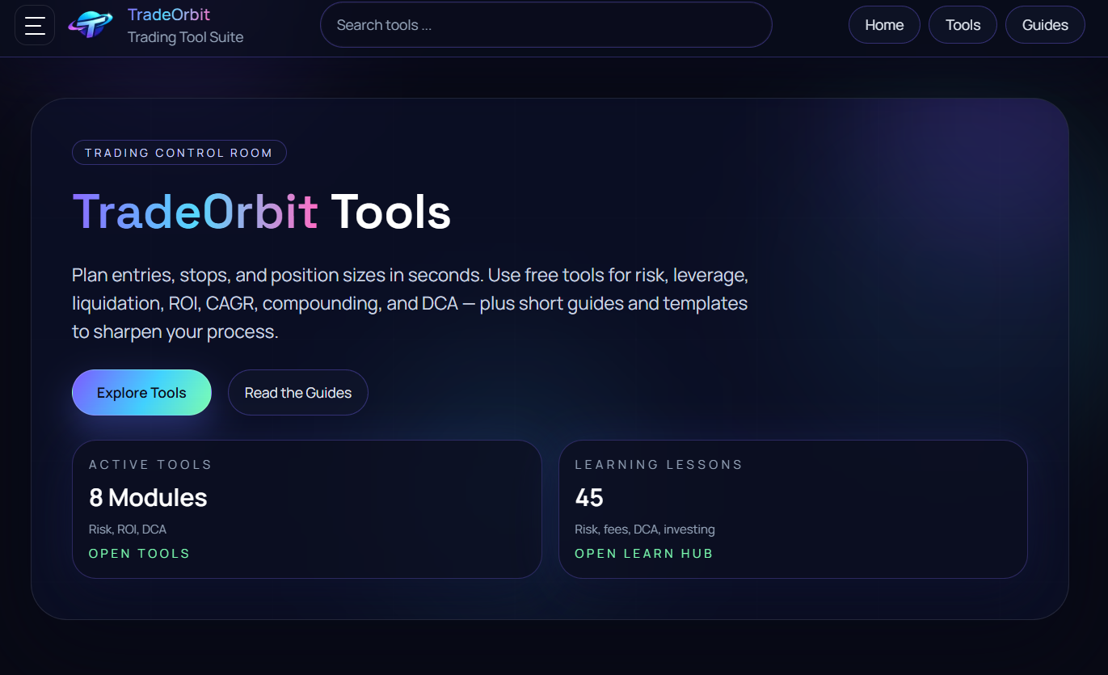
Task: Click the Risk, fees, DCA, investing caption
Action: (644, 529)
